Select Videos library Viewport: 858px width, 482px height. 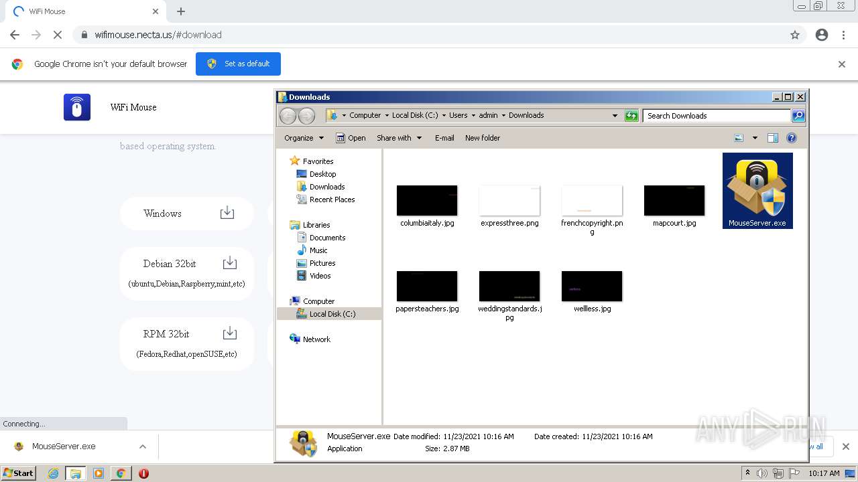pyautogui.click(x=320, y=276)
